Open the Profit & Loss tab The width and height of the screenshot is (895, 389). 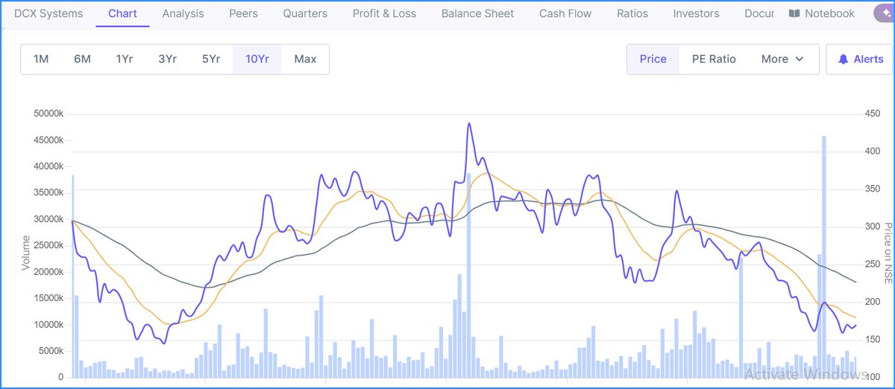pos(384,13)
